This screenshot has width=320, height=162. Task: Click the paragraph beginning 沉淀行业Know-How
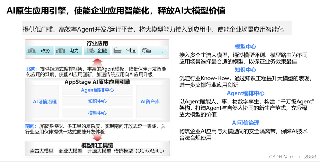(x=245, y=81)
